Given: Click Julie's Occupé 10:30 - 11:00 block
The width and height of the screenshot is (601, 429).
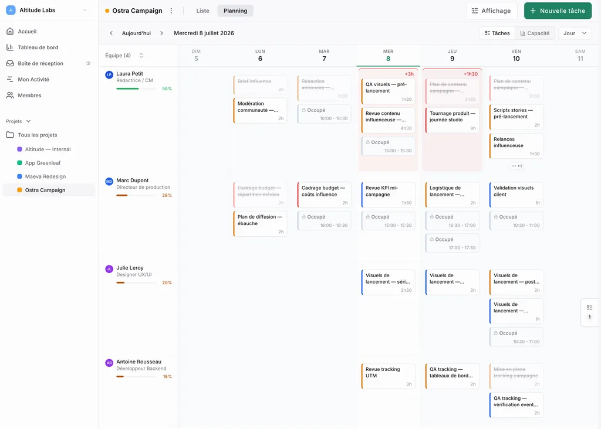Looking at the screenshot, I should pyautogui.click(x=516, y=337).
